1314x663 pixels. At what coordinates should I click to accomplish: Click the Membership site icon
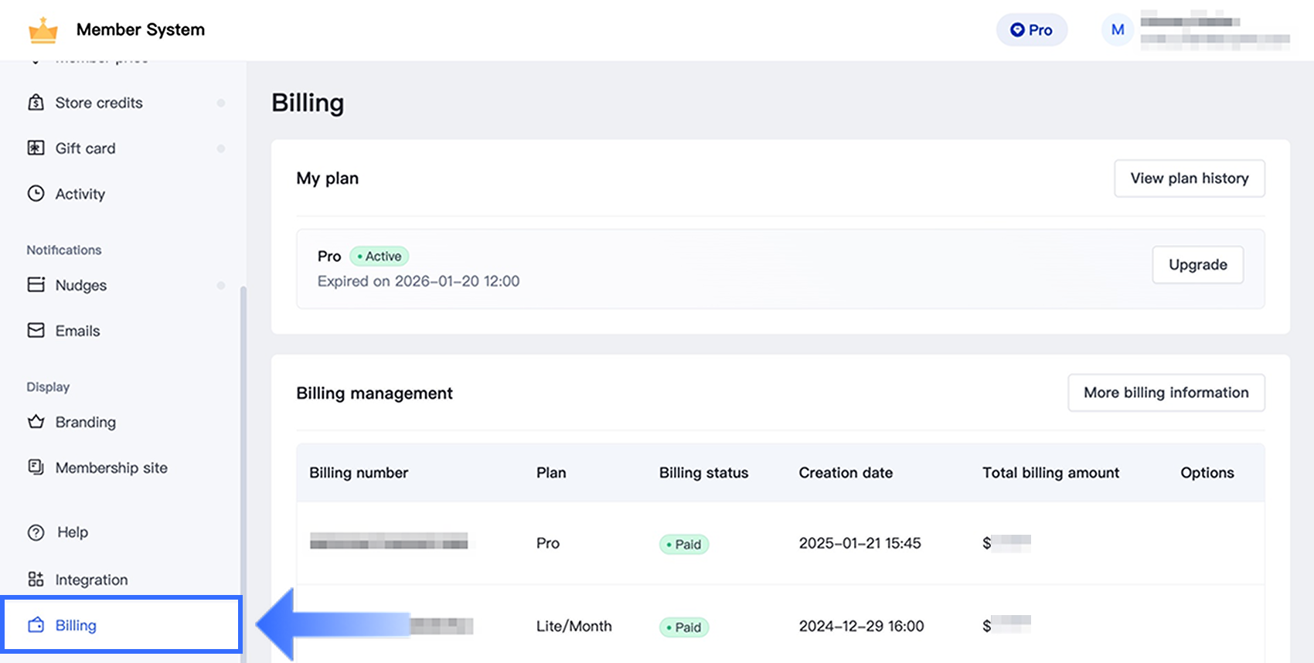(36, 467)
